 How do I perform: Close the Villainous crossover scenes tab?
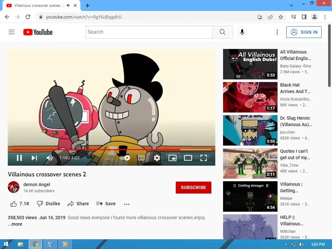click(x=75, y=6)
